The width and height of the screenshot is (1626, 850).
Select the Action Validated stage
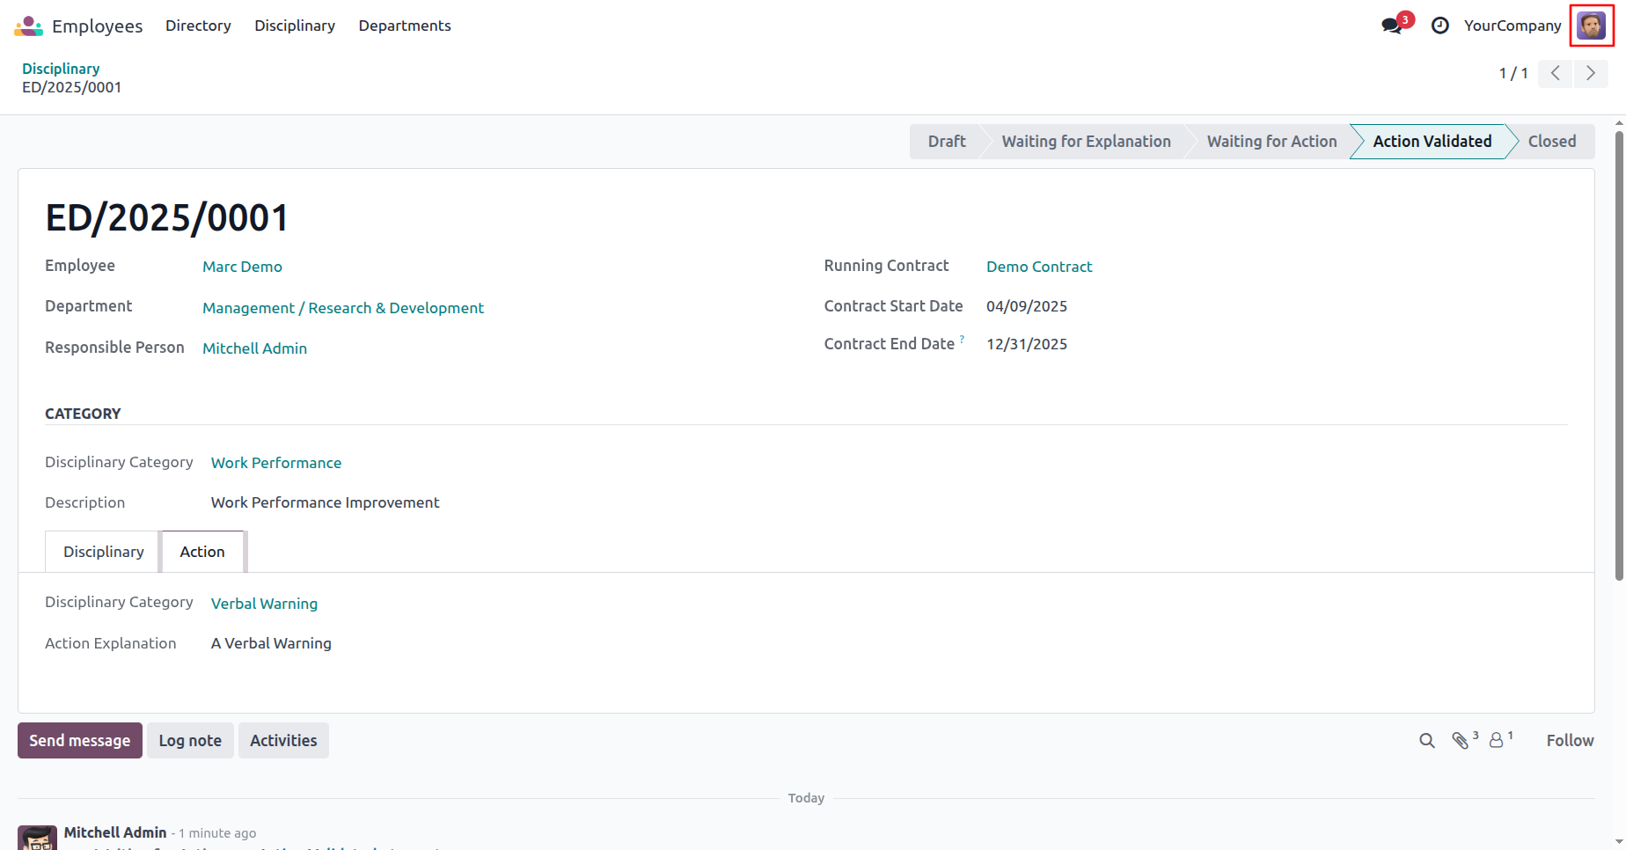coord(1432,142)
